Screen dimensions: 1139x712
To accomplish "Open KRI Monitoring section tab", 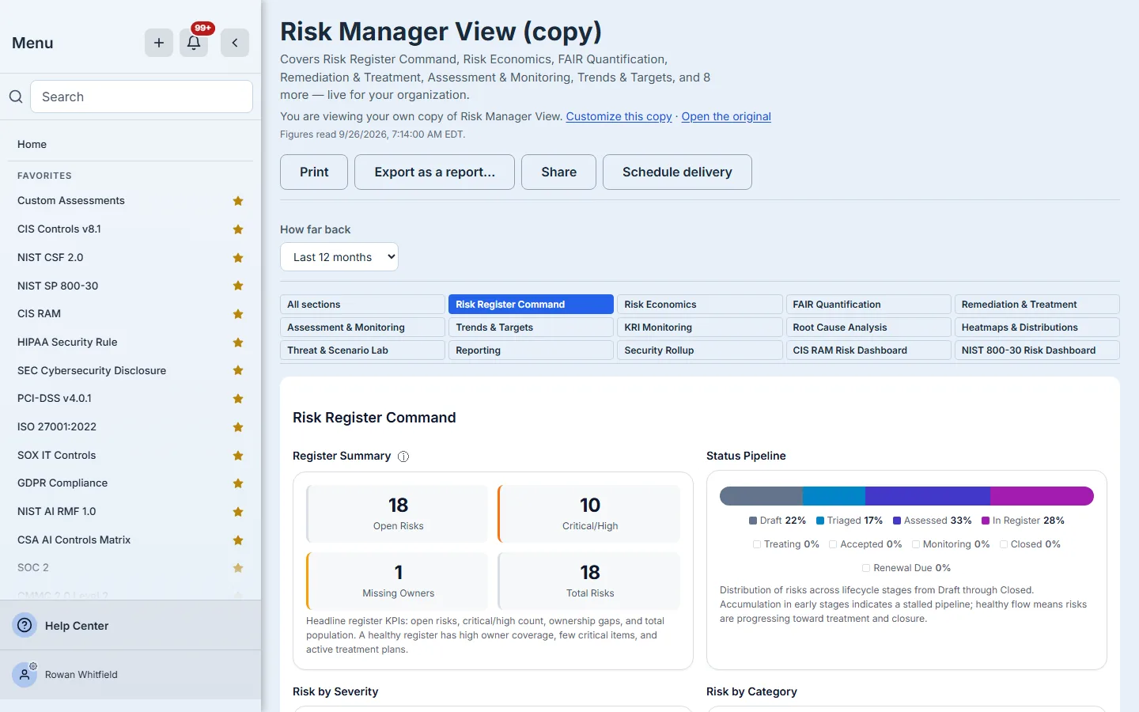I will (x=699, y=328).
